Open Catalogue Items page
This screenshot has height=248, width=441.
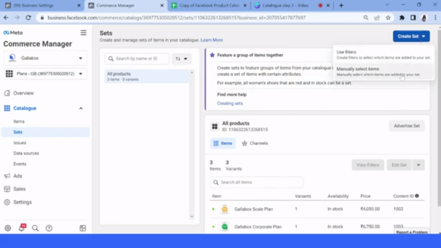click(x=19, y=122)
